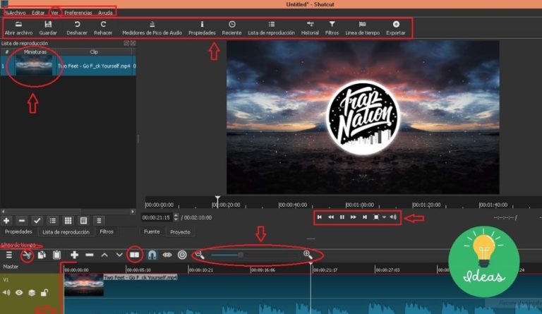The image size is (542, 314).
Task: Undo with the Deshacer icon
Action: click(x=77, y=28)
